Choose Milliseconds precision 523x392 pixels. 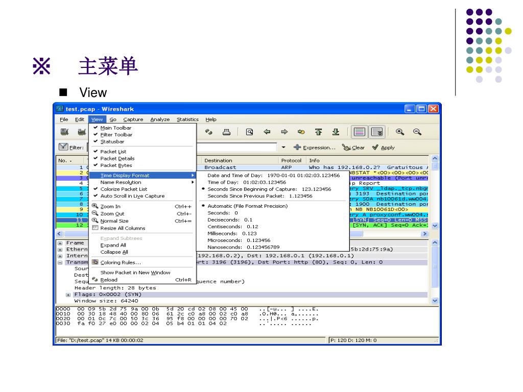point(232,233)
